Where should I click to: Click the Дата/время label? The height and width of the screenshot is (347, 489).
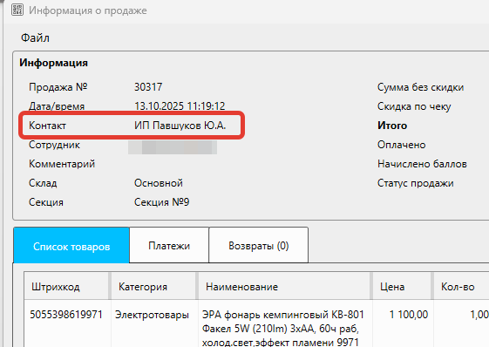57,106
